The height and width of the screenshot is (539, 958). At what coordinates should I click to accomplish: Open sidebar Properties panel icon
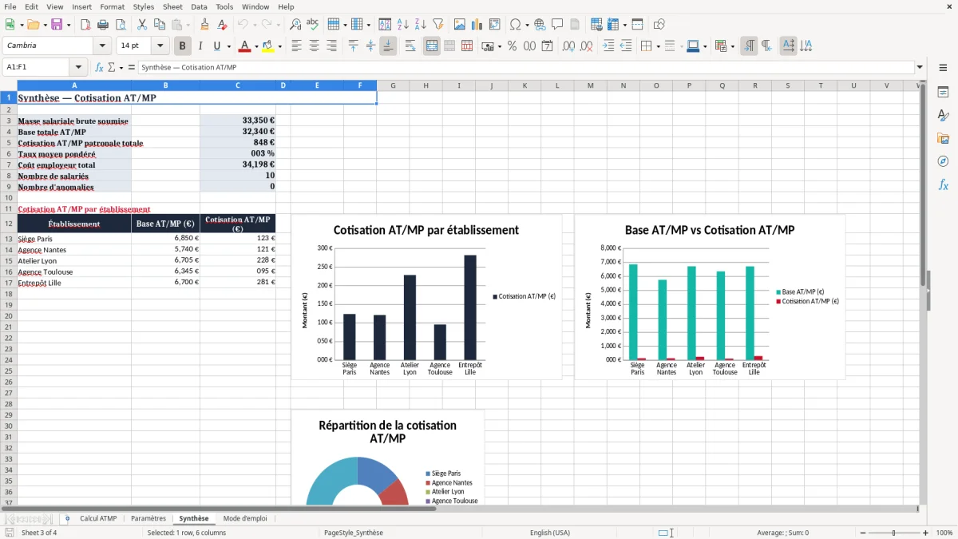pyautogui.click(x=943, y=92)
